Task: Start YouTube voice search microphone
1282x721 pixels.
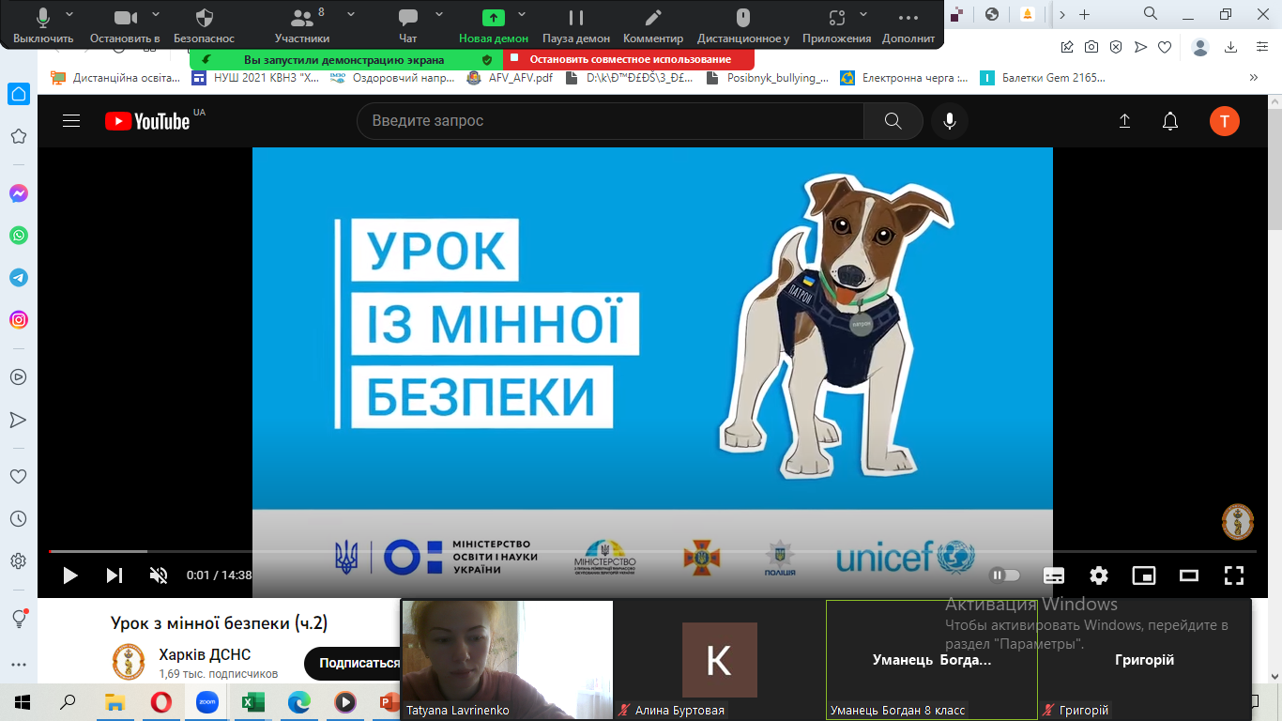Action: click(x=950, y=121)
